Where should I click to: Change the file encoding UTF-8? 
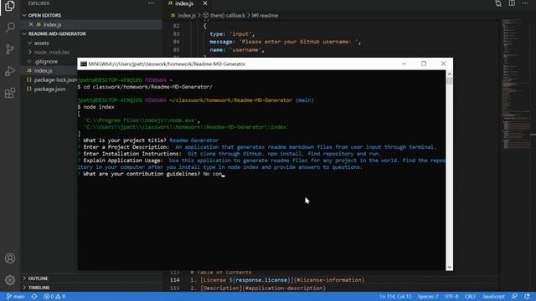452,296
